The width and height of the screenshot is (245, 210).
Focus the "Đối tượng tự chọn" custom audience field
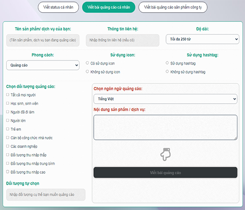click(46, 195)
